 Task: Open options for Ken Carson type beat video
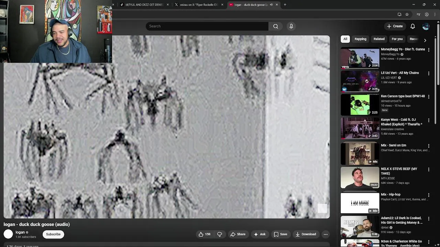pyautogui.click(x=429, y=97)
